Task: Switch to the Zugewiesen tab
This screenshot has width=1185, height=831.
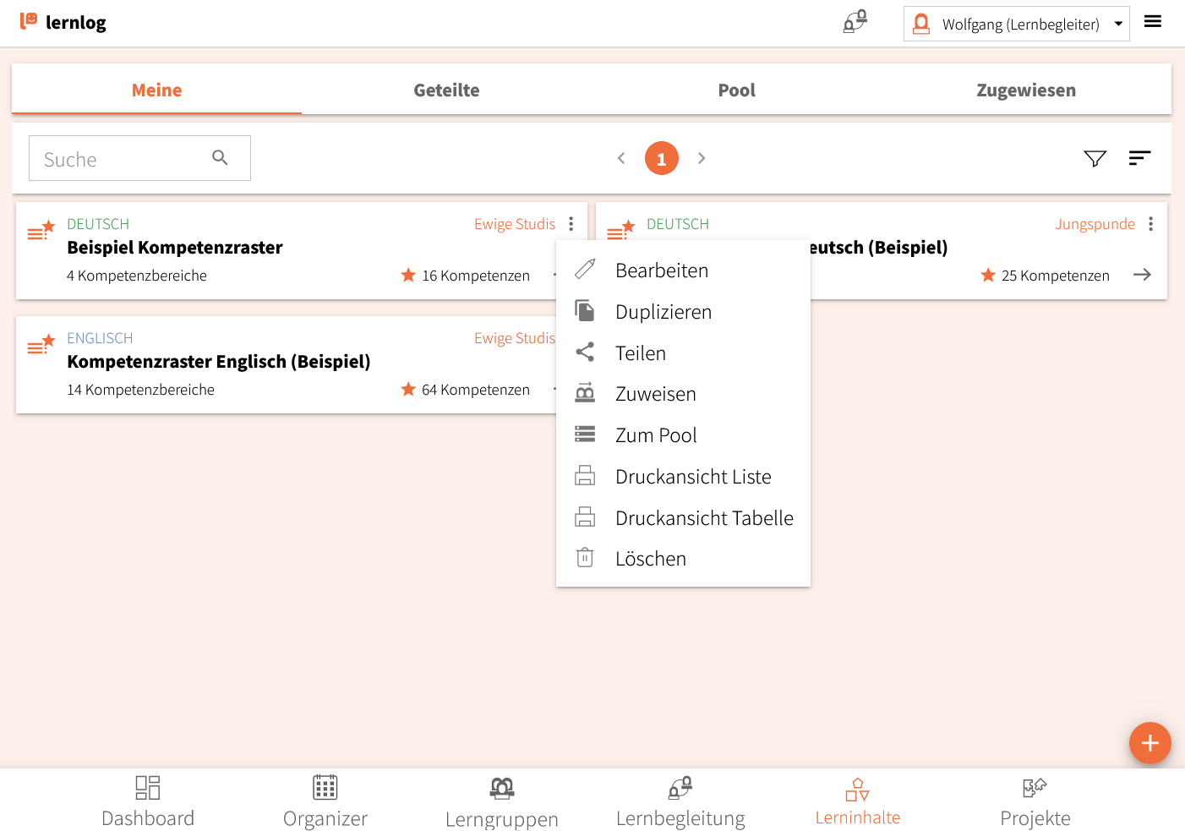Action: [x=1025, y=90]
